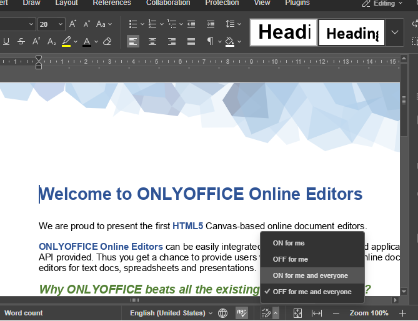This screenshot has width=418, height=321.
Task: Click the vertical scrollbar up arrow
Action: [x=404, y=58]
